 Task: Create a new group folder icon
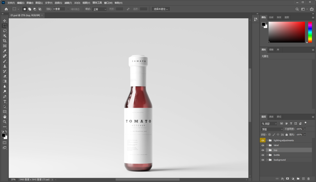coord(298,179)
